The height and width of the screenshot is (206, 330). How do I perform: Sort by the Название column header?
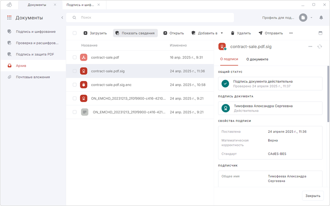coord(89,45)
